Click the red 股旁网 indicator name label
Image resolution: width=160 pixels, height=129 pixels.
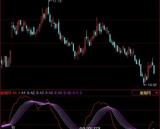6,93
